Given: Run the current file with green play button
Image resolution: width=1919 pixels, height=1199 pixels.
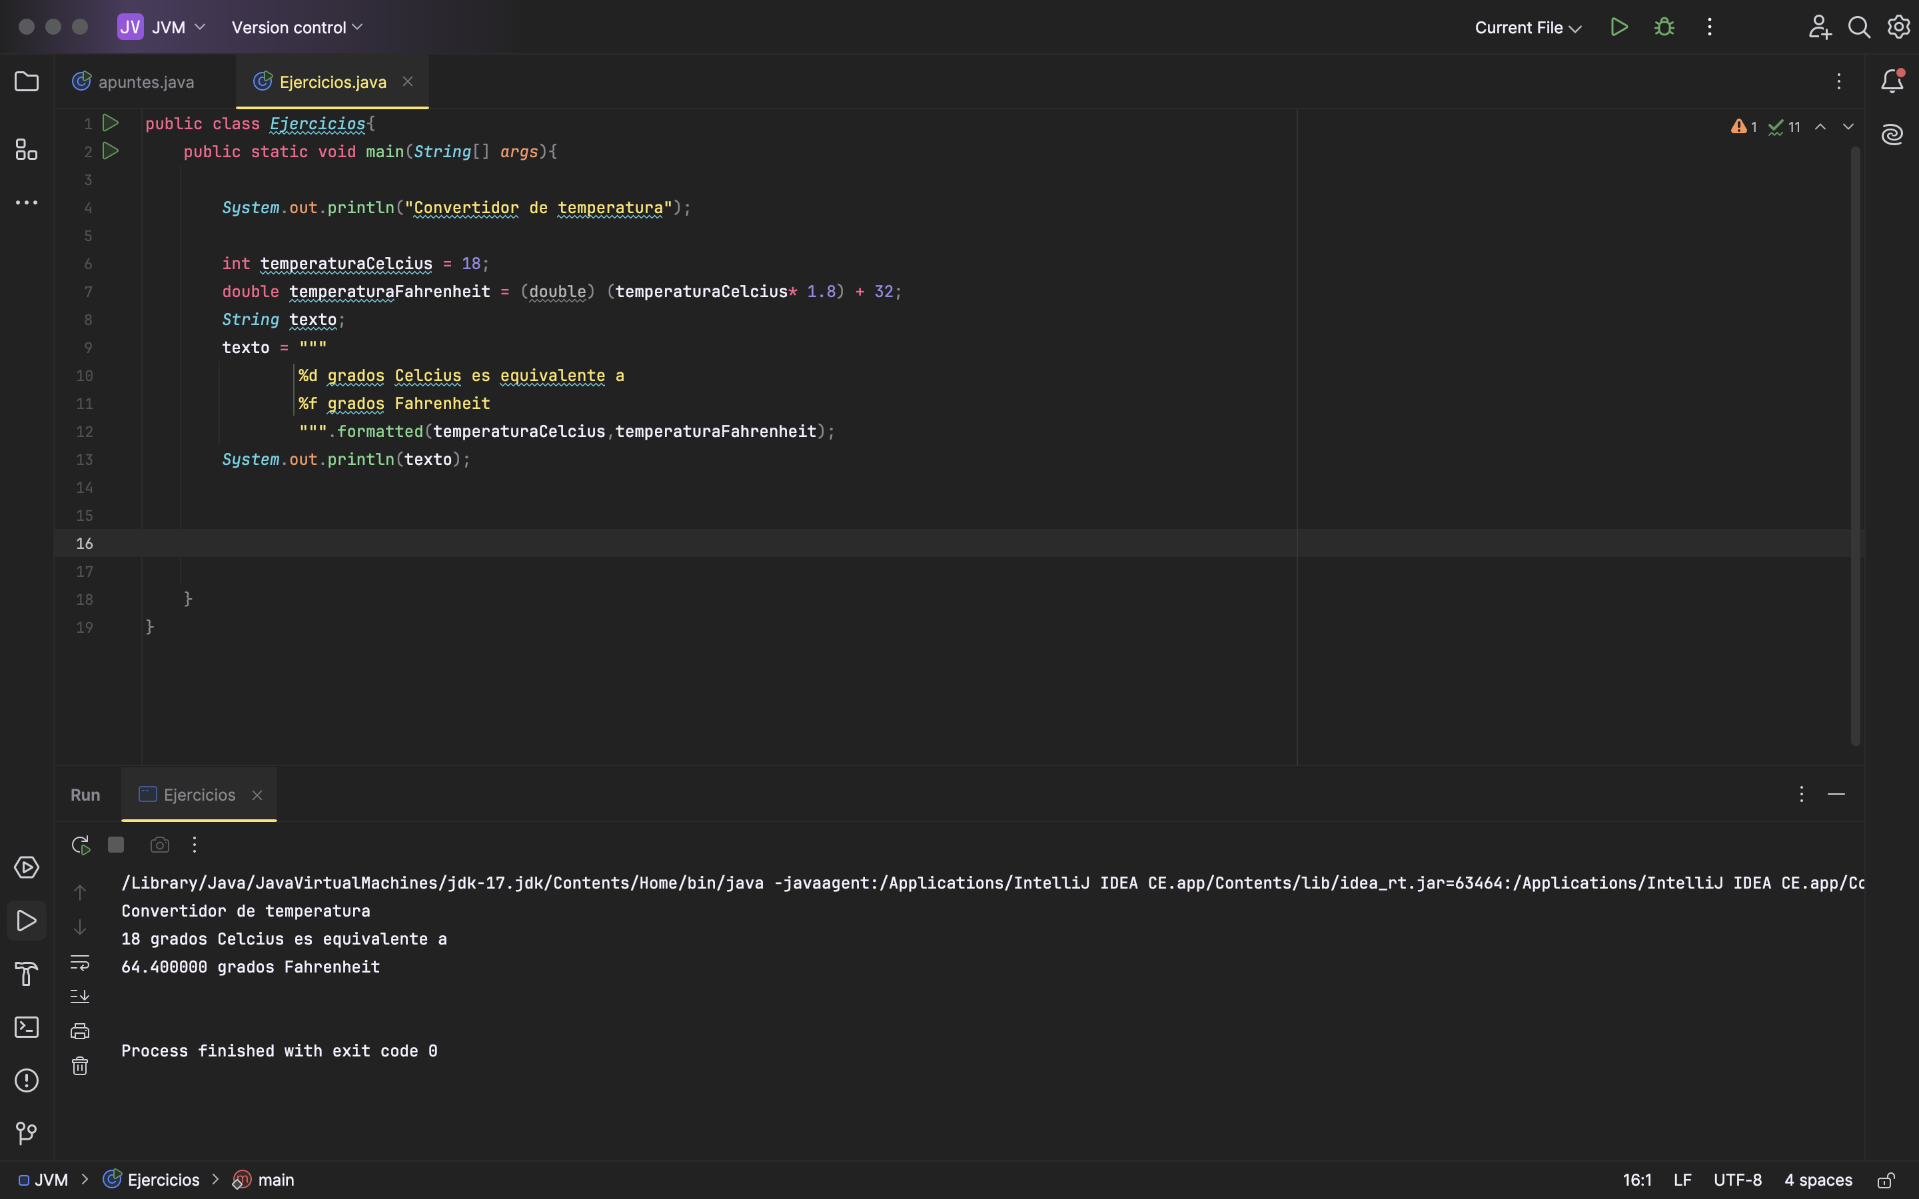Looking at the screenshot, I should [x=1619, y=27].
